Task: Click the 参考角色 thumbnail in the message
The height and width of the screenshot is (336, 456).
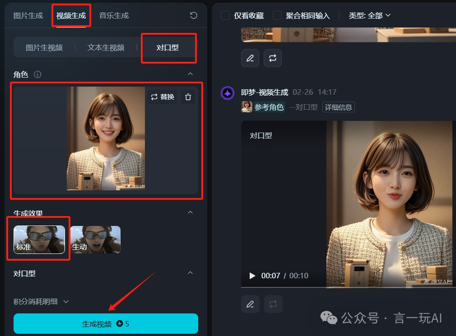Action: click(247, 107)
